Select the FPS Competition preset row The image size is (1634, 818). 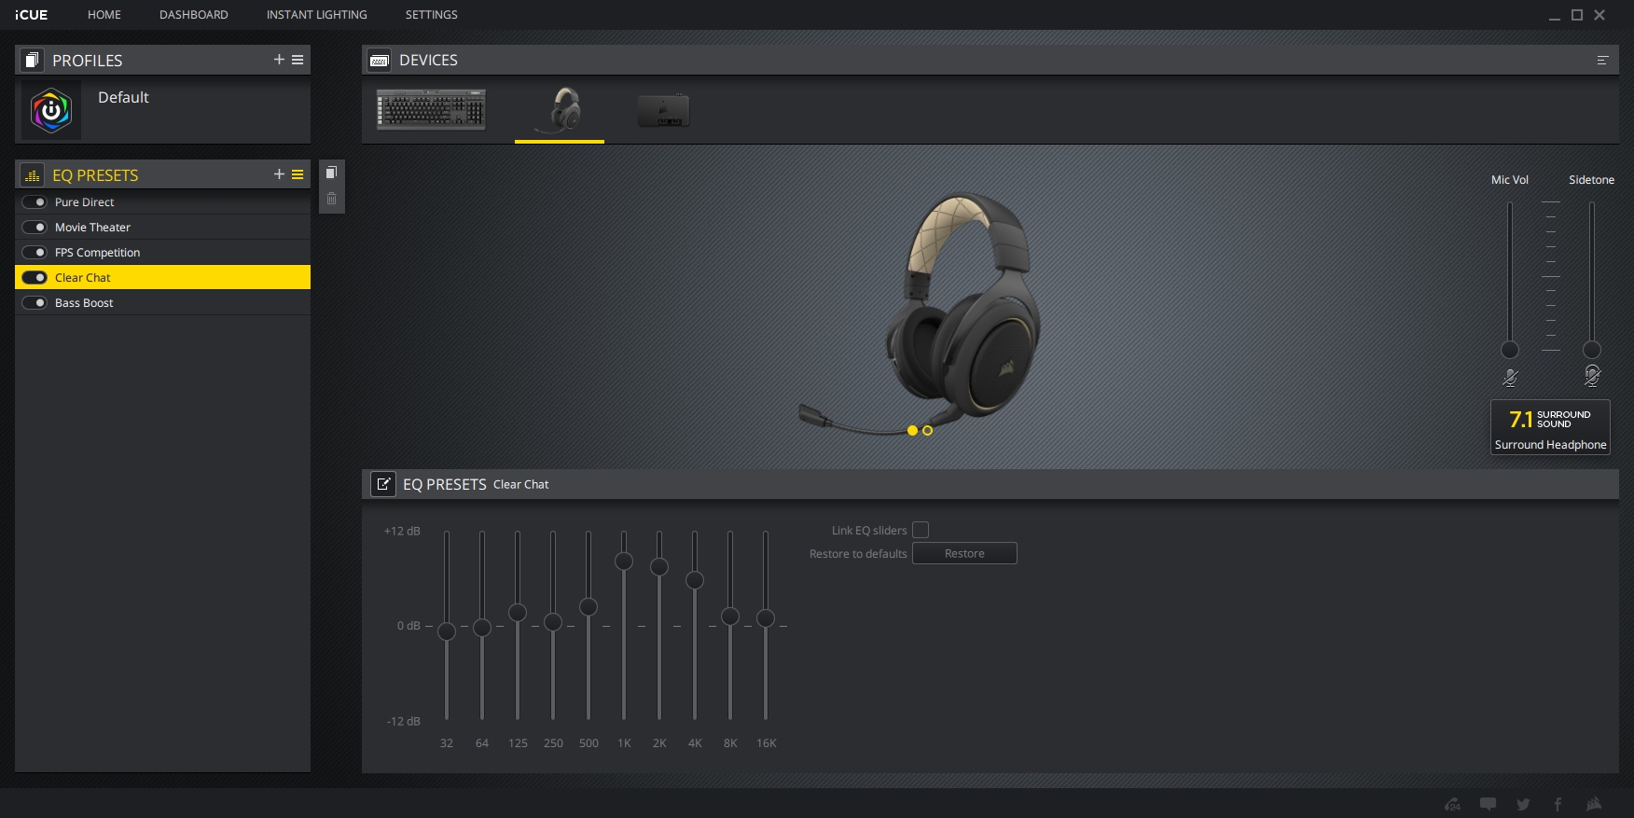tap(162, 253)
